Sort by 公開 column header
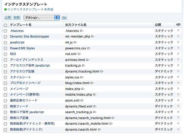Viewport: 184px width, 135px height. point(158,25)
